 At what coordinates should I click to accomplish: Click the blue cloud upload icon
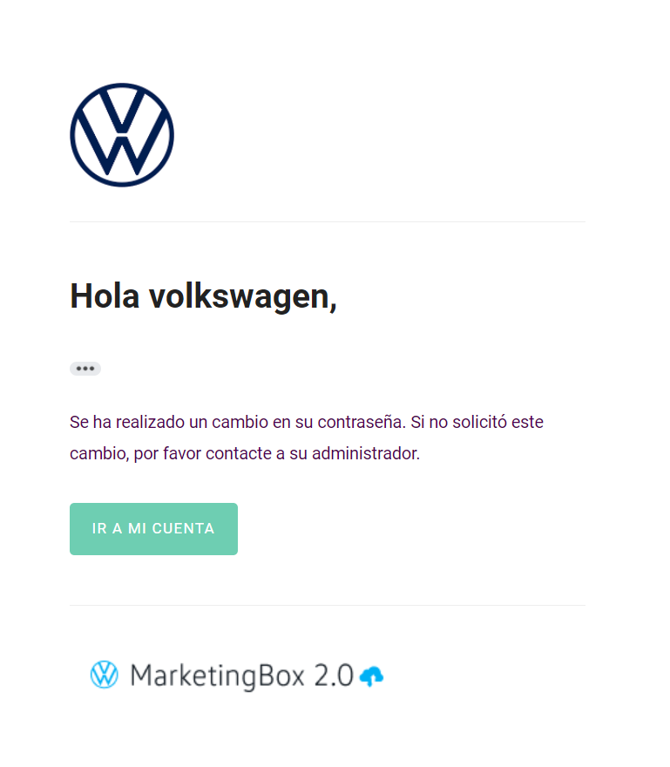(x=372, y=676)
